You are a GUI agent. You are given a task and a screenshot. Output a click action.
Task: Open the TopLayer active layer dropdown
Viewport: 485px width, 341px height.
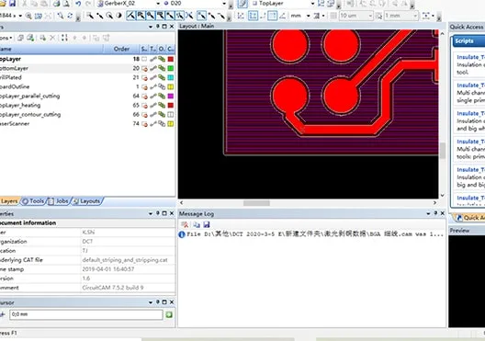pos(312,4)
